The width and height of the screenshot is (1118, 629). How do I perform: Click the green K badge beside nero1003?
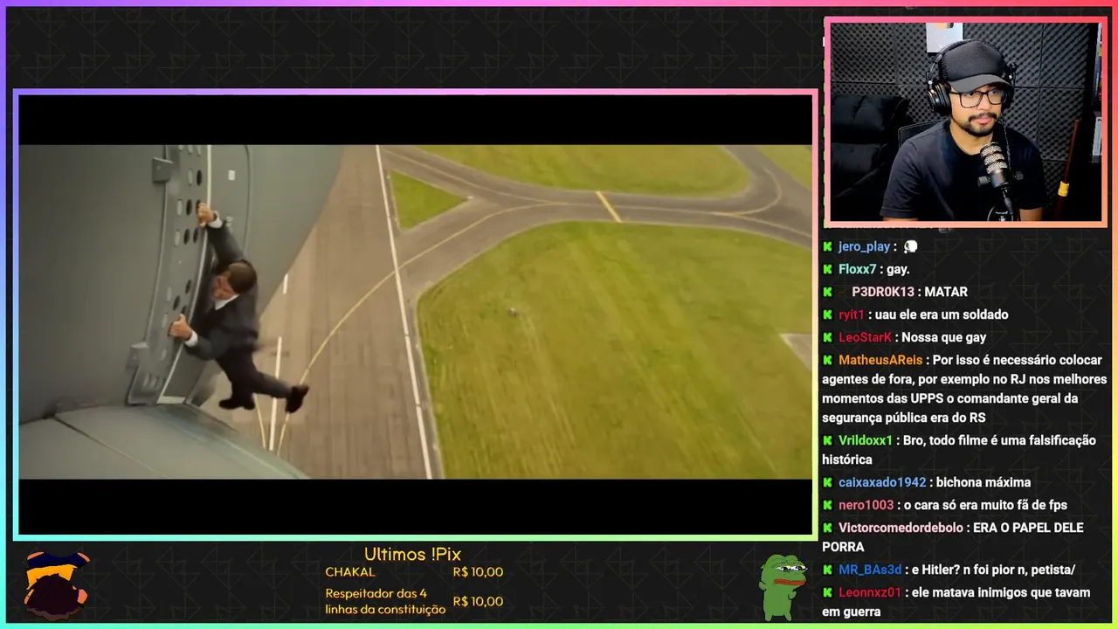pyautogui.click(x=827, y=505)
